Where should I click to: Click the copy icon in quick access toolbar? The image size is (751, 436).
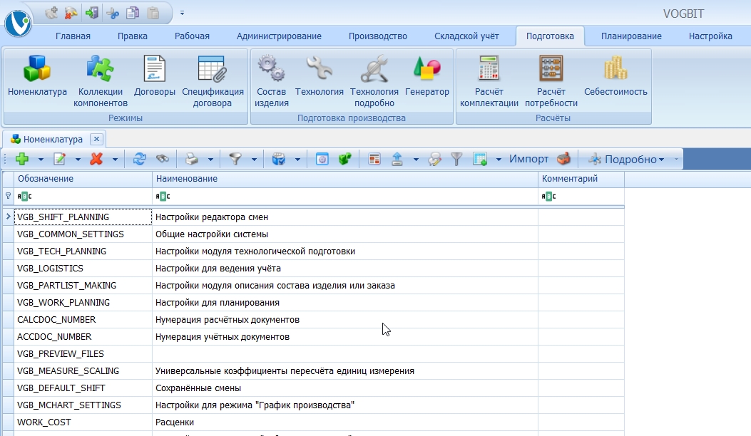tap(133, 13)
